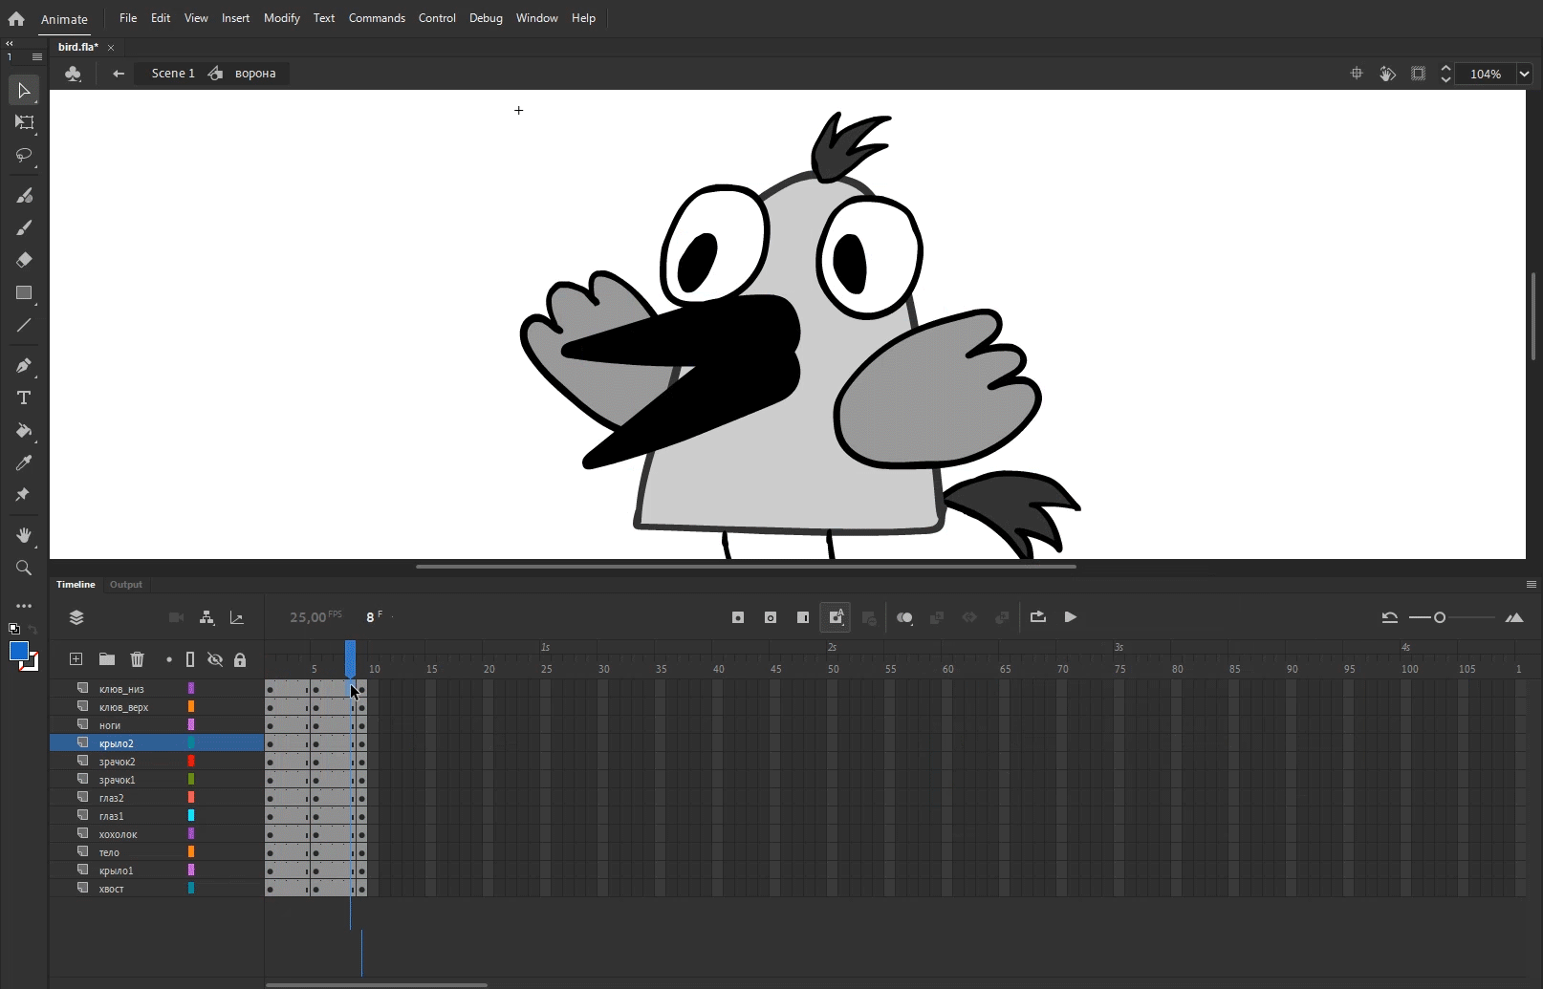Activate the Paint Bucket tool
The width and height of the screenshot is (1543, 989).
coord(24,431)
